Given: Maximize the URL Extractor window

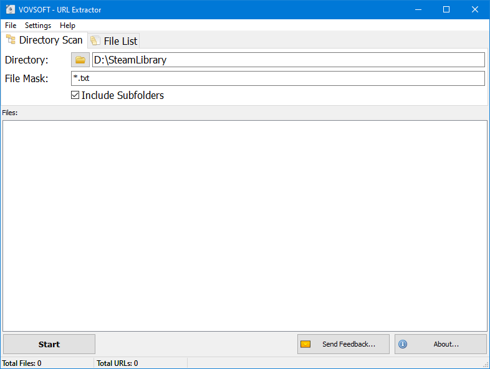Looking at the screenshot, I should pos(446,10).
